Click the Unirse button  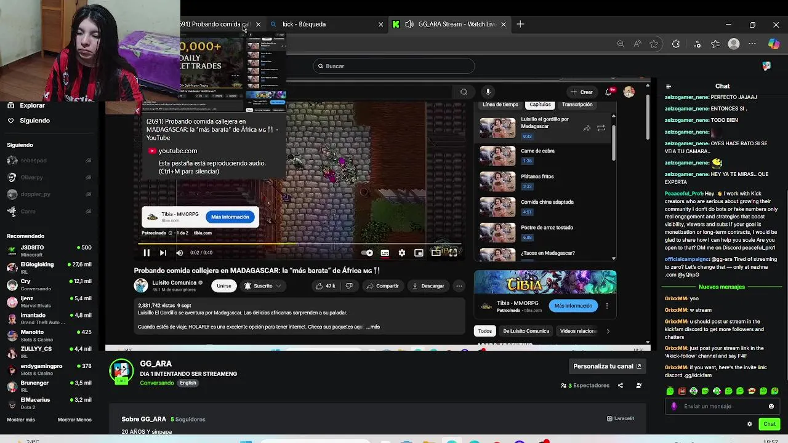[x=224, y=286]
